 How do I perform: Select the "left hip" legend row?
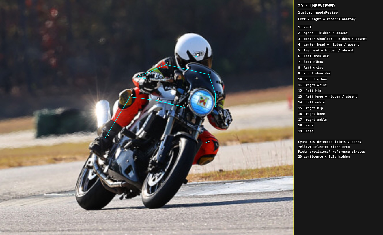pos(310,91)
